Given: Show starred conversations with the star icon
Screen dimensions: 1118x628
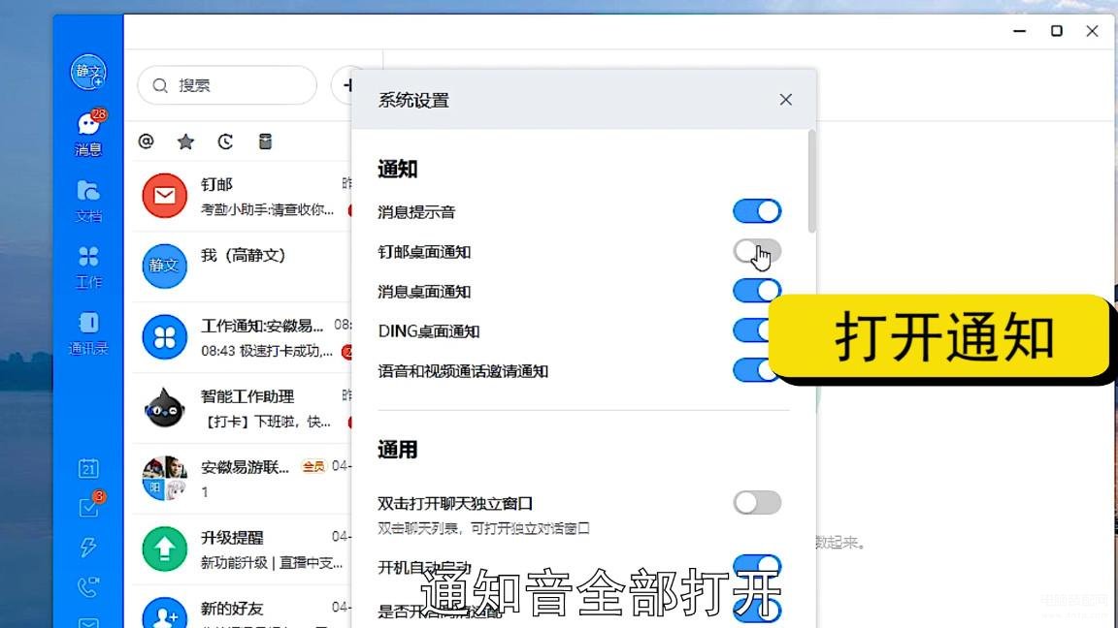Looking at the screenshot, I should pos(185,141).
